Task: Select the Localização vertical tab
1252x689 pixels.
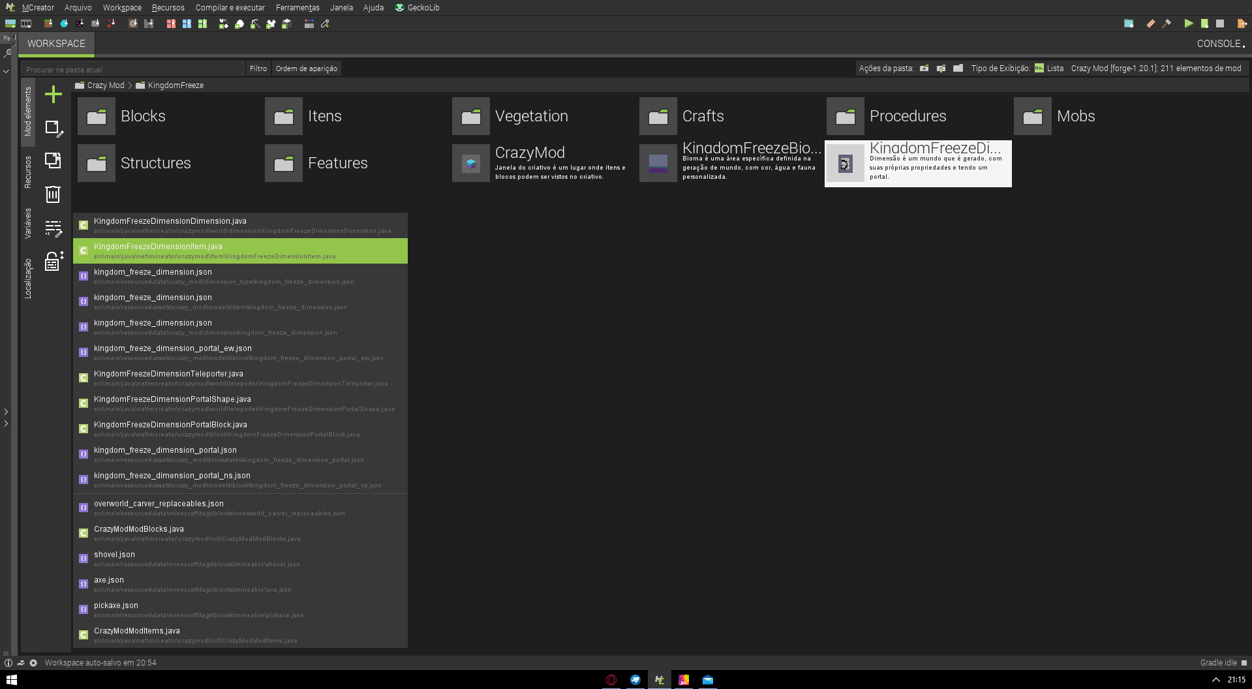Action: click(x=28, y=279)
